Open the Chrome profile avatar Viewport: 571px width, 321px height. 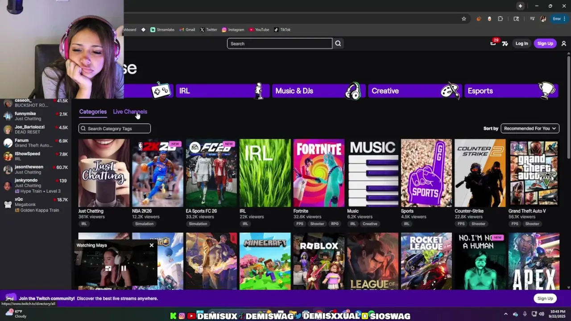pyautogui.click(x=543, y=19)
